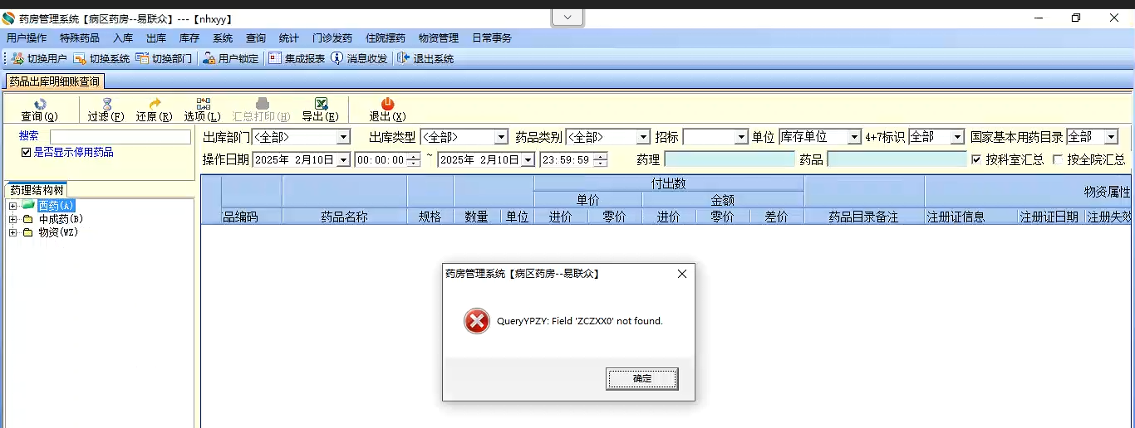Click the red 退出(X) exit icon

pyautogui.click(x=387, y=104)
